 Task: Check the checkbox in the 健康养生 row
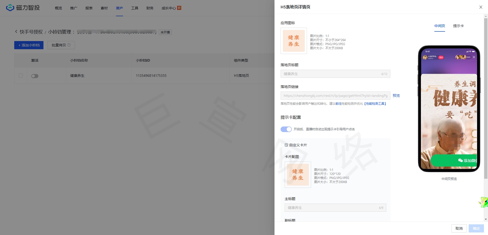click(21, 76)
